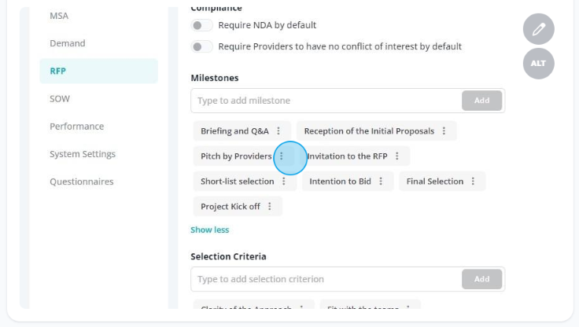Enable no conflict of interest requirement toggle
579x327 pixels.
(x=201, y=47)
